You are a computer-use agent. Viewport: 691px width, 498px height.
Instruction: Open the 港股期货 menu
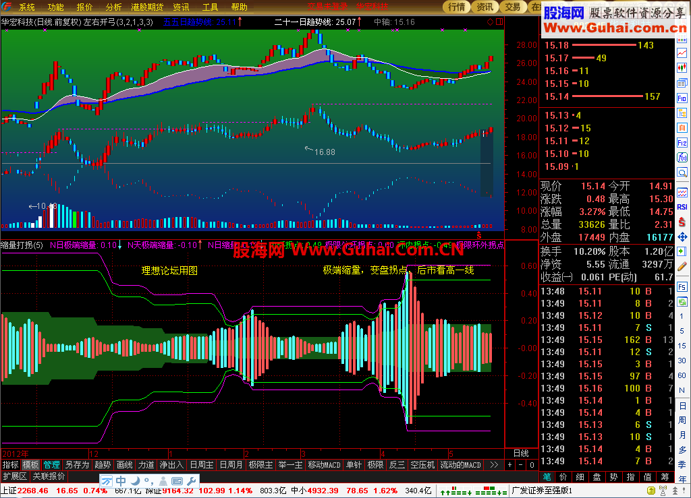point(146,7)
